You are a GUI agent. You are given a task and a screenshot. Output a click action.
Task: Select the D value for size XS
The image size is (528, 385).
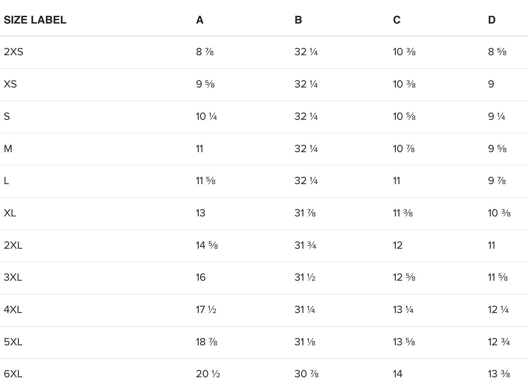[x=491, y=84]
